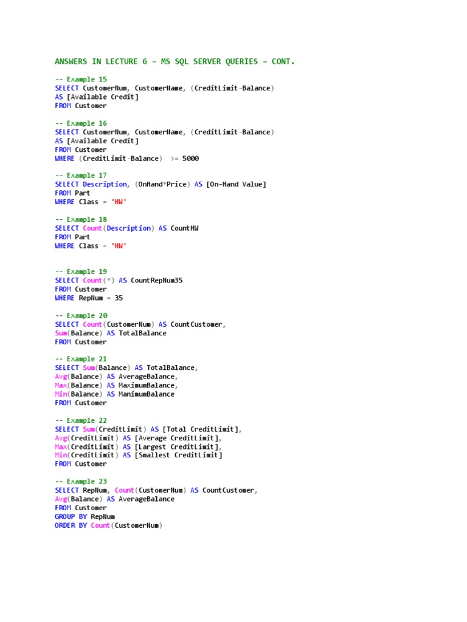Select the '-- Example 15' comment line
The height and width of the screenshot is (622, 467).
pos(81,80)
